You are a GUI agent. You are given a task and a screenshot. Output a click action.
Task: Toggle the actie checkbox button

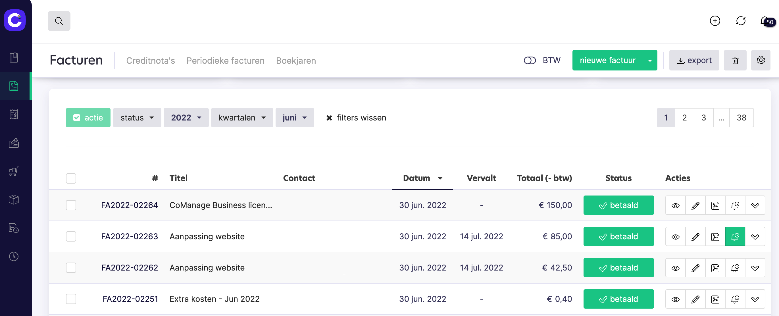tap(88, 118)
